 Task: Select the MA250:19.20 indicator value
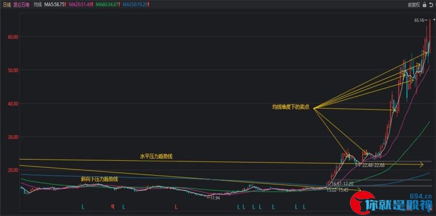(x=135, y=5)
